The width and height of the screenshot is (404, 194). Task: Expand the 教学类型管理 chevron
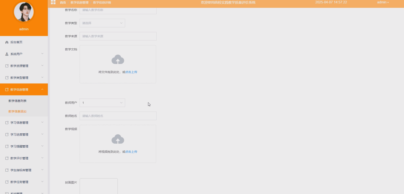click(x=42, y=77)
